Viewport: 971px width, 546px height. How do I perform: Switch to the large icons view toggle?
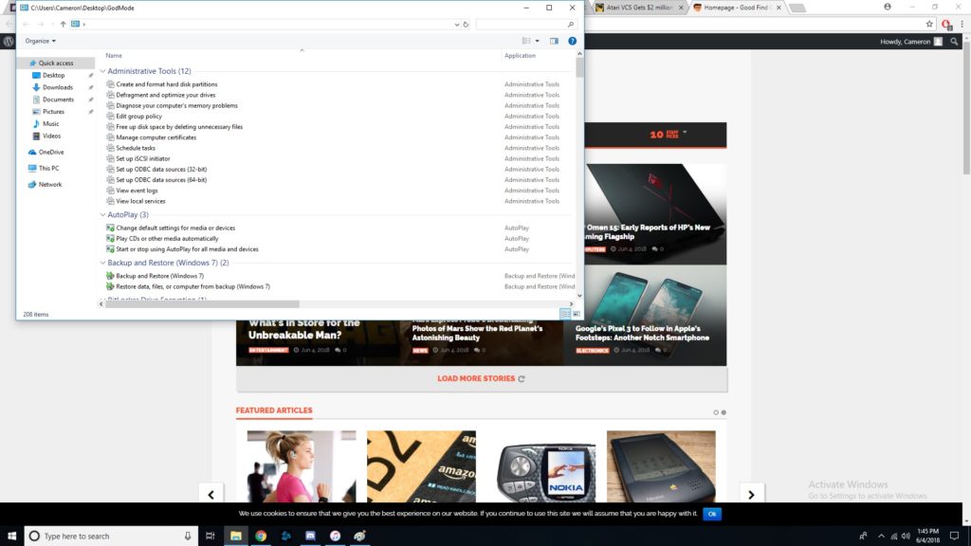[576, 313]
